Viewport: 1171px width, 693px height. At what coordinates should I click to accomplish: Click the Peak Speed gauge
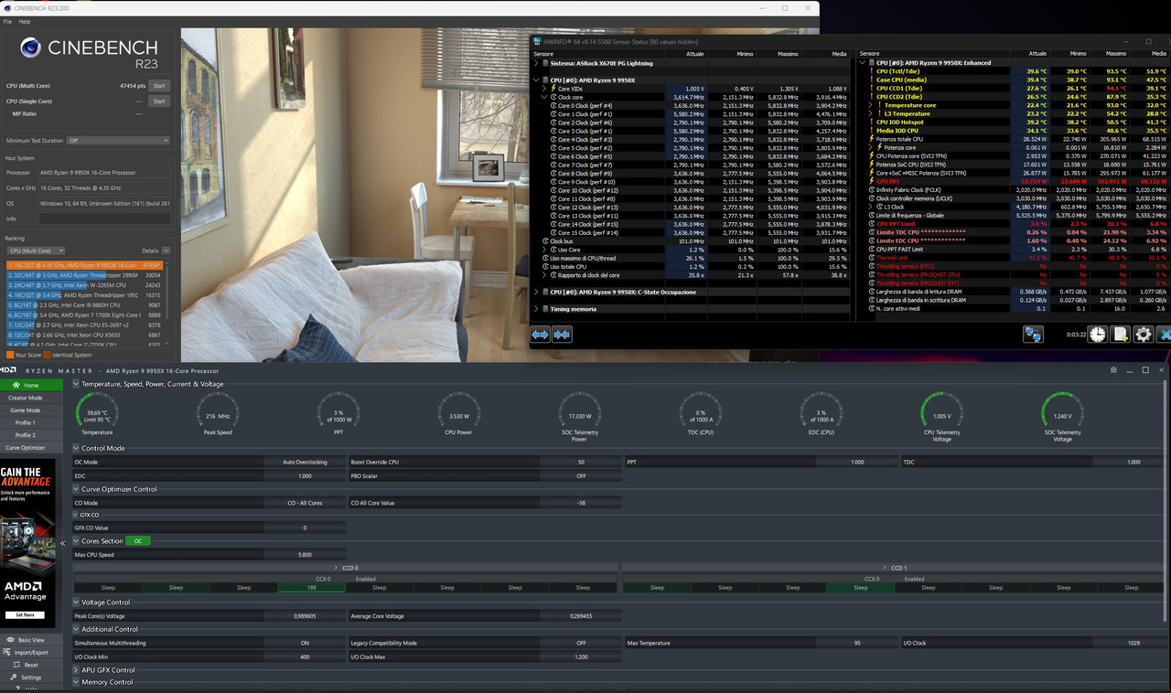(218, 413)
